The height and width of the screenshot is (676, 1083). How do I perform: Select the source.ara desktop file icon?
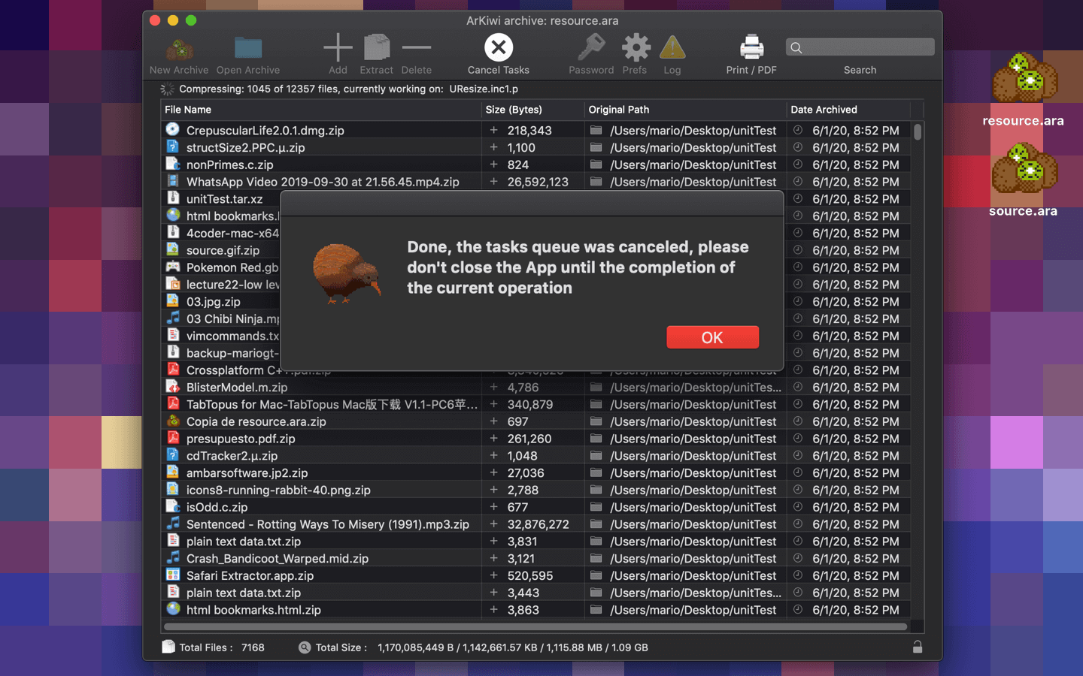(1024, 170)
